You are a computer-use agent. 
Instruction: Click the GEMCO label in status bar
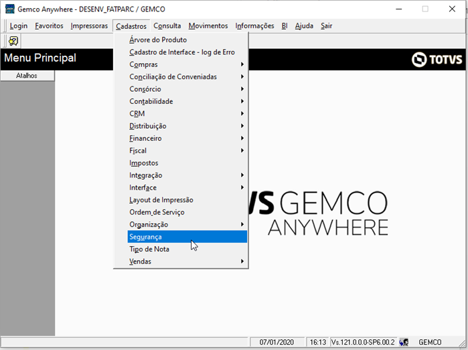pyautogui.click(x=430, y=342)
